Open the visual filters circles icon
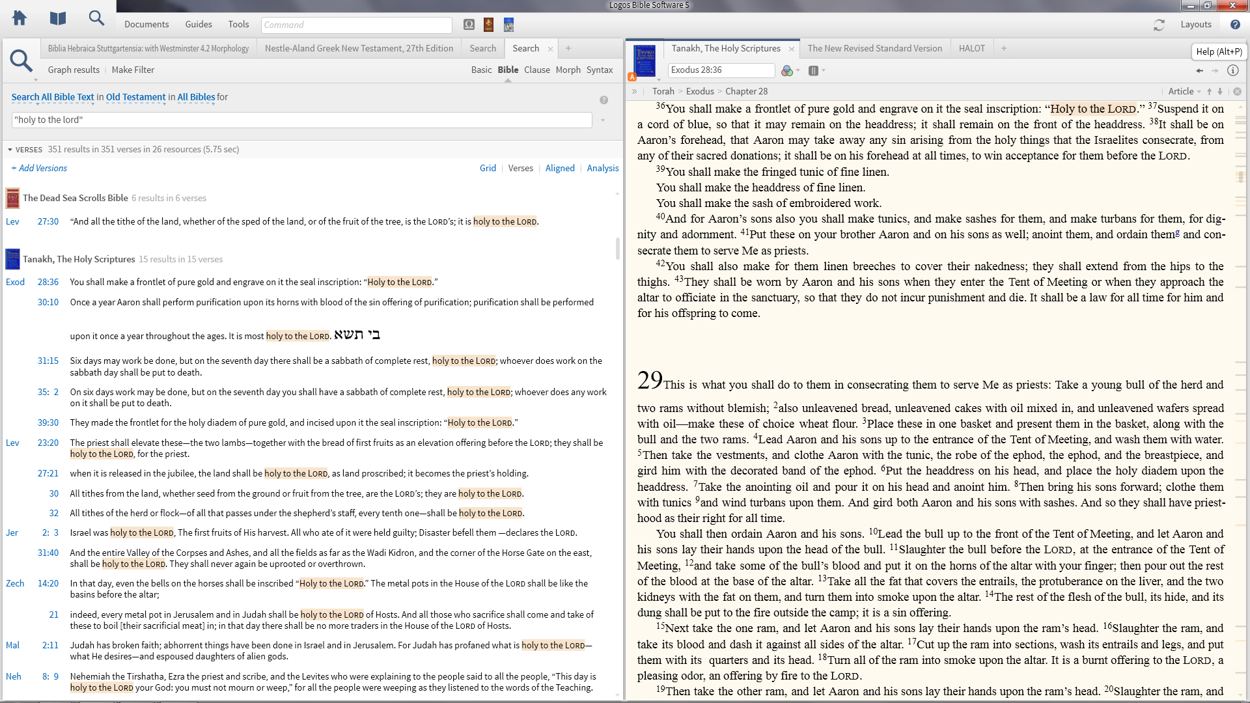The width and height of the screenshot is (1250, 703). 787,70
